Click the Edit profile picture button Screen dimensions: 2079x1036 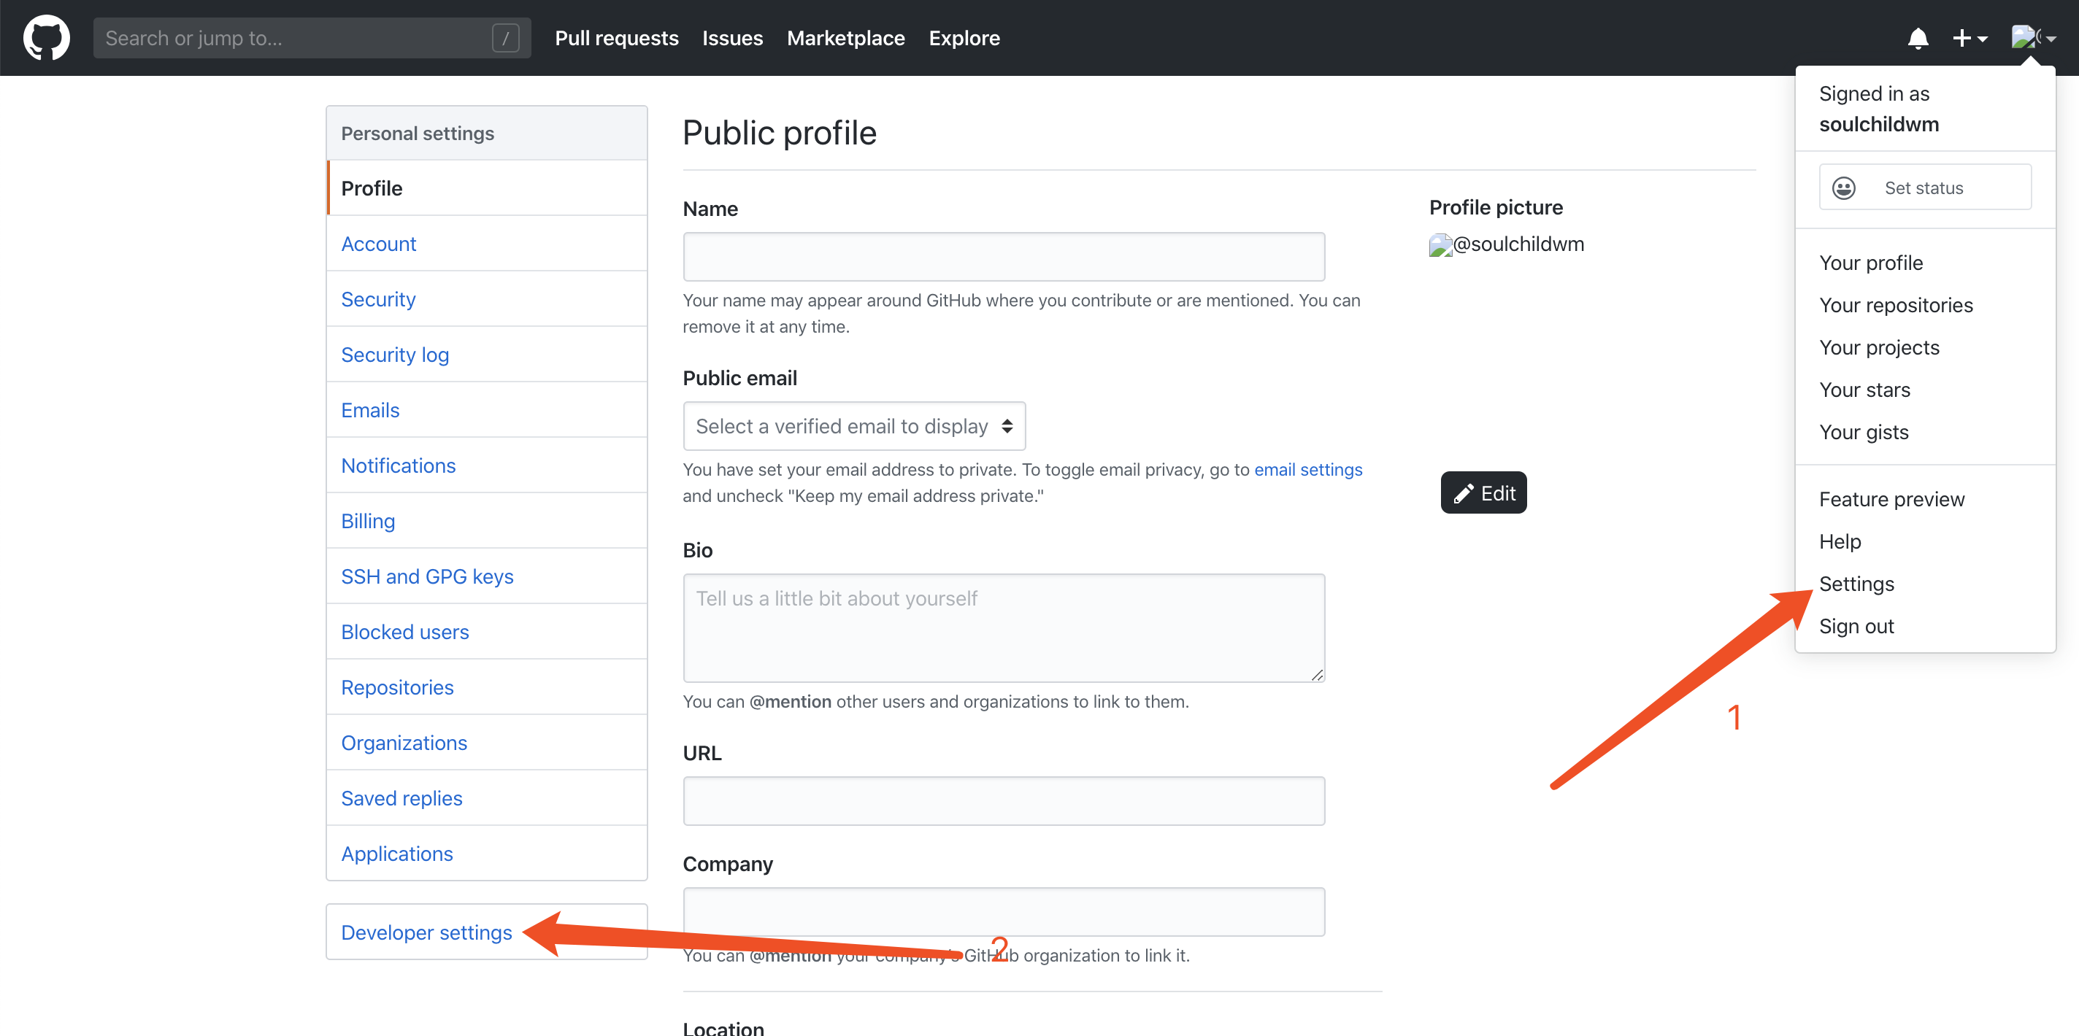(x=1483, y=493)
